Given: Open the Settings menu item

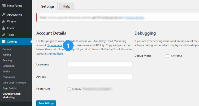Looking at the screenshot, I should 16,42.
